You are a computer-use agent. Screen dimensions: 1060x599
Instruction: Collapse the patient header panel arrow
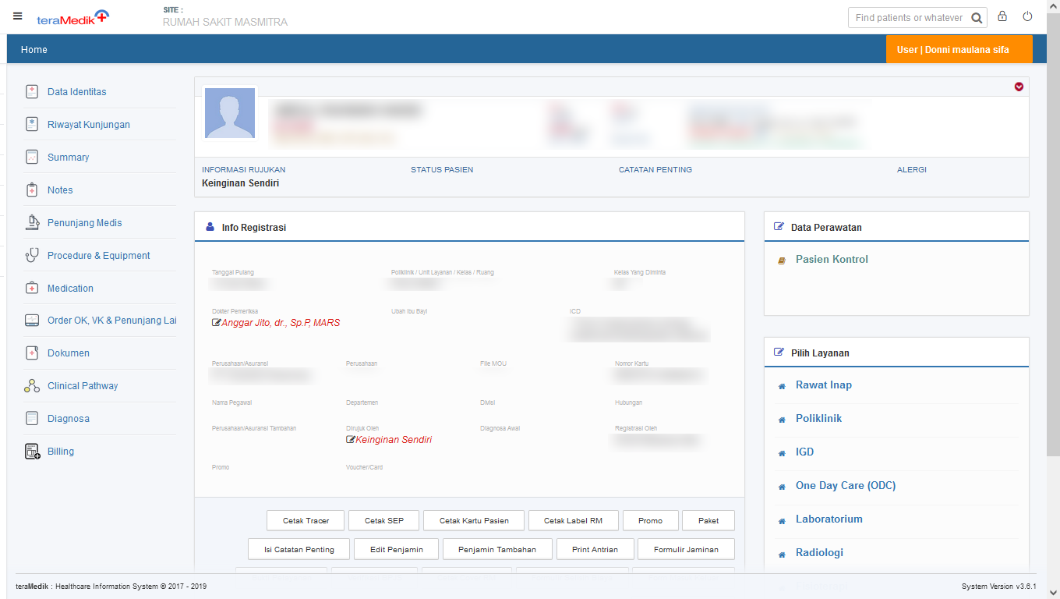1019,87
